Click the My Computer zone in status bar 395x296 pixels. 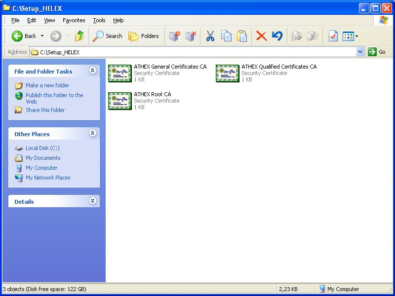pos(339,289)
